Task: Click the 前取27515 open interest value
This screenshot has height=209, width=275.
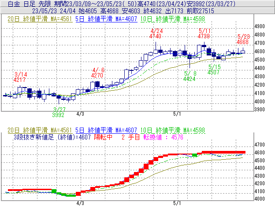Action: pyautogui.click(x=201, y=11)
